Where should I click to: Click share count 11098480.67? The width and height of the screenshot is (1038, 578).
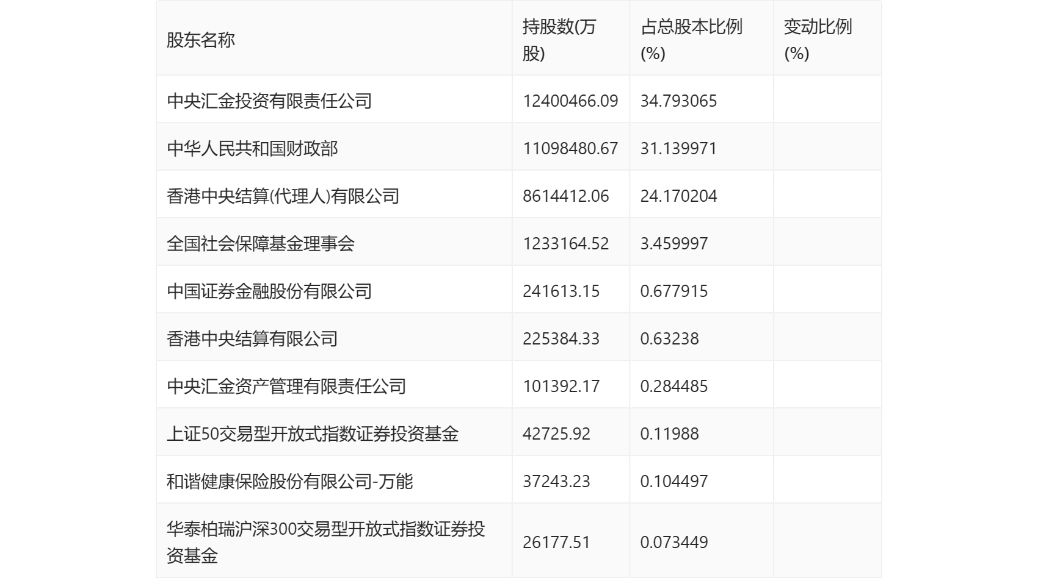click(x=570, y=148)
